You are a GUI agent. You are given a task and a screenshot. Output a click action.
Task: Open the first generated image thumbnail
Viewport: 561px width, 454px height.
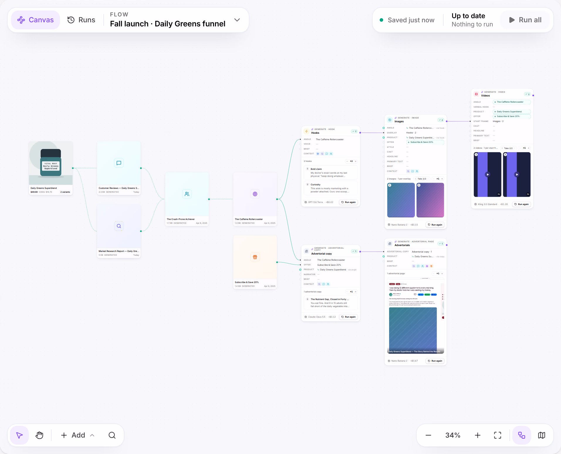click(x=401, y=200)
